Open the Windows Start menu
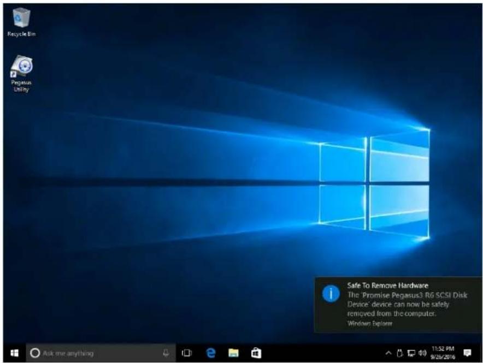This screenshot has width=483, height=363. tap(14, 353)
